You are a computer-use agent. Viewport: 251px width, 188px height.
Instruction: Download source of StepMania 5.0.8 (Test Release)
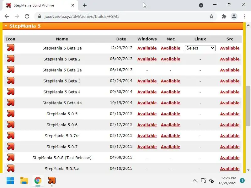(x=230, y=158)
